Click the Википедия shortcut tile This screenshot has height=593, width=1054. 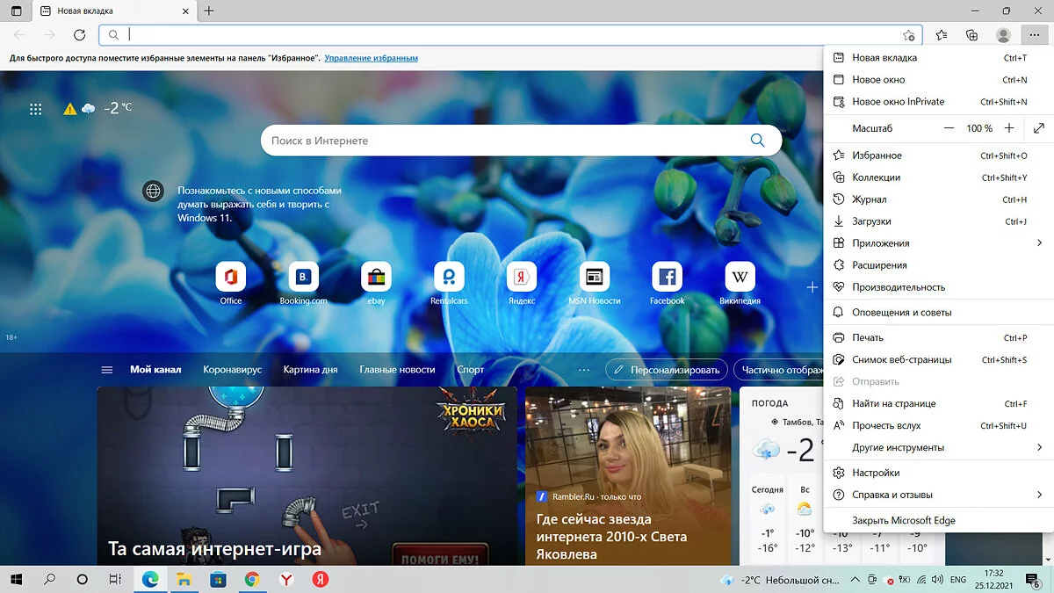[740, 278]
